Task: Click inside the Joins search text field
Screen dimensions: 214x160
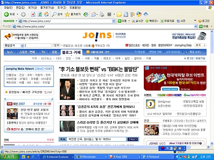Action: pyautogui.click(x=39, y=46)
